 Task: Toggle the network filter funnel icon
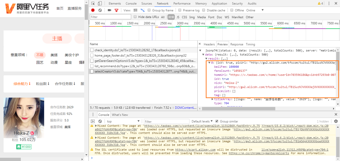[116, 10]
